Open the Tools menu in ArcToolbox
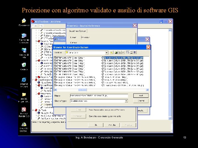Image resolution: width=198 pixels, height=148 pixels. click(34, 26)
